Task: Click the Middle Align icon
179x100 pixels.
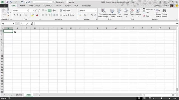Action: [x=46, y=11]
